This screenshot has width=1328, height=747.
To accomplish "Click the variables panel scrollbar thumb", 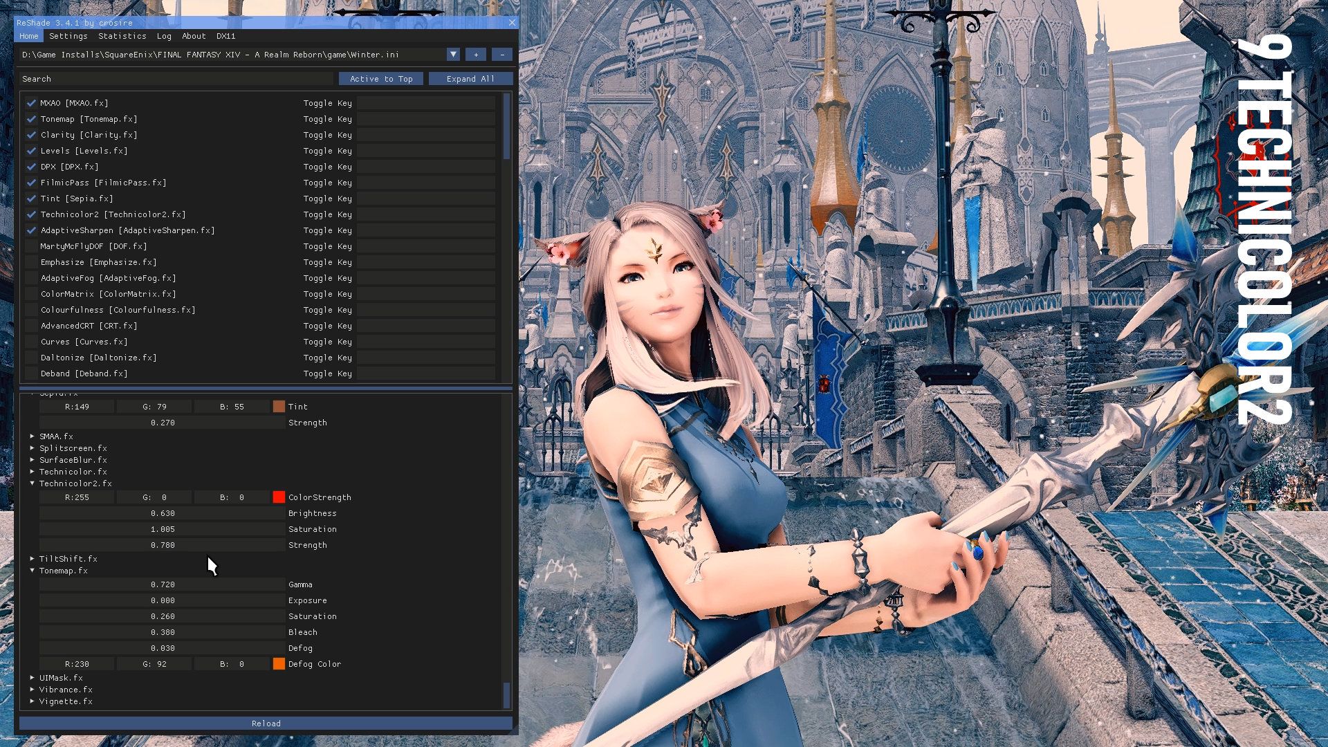I will coord(507,695).
